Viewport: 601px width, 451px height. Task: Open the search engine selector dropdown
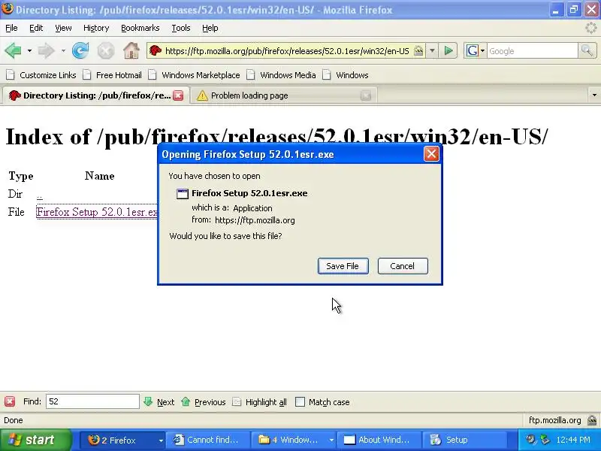[x=482, y=50]
